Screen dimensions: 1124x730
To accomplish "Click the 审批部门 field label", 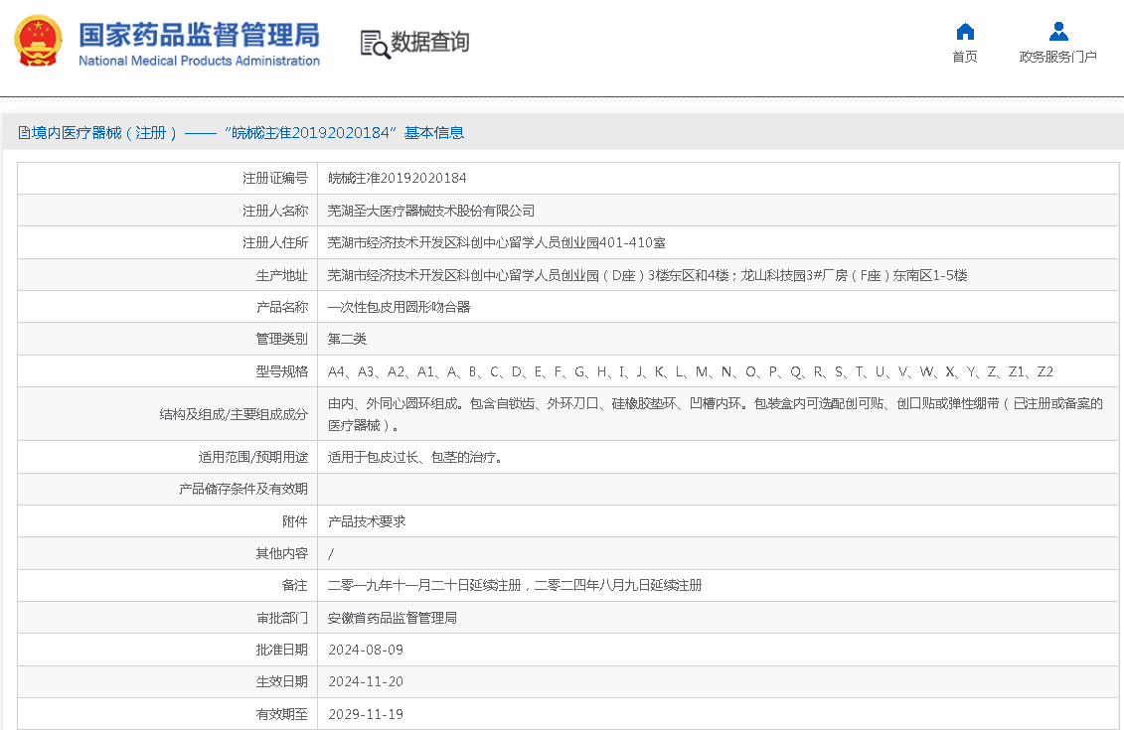I will [x=281, y=618].
